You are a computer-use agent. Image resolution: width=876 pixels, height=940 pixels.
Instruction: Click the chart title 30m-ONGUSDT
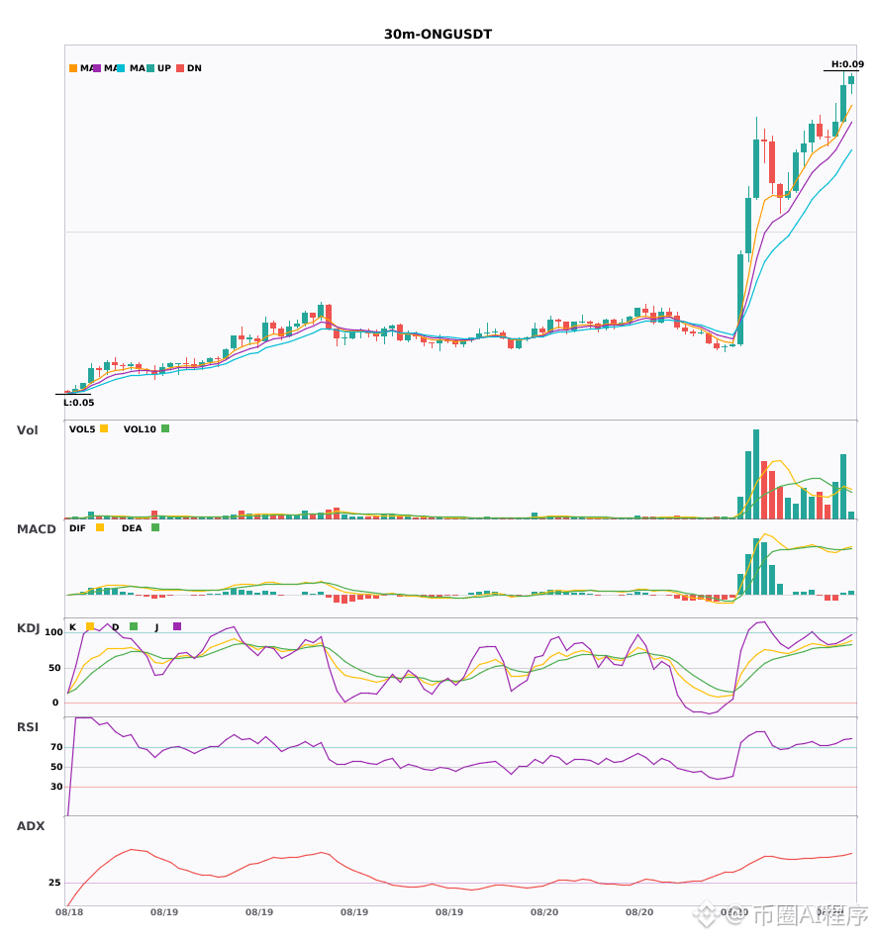pos(438,35)
